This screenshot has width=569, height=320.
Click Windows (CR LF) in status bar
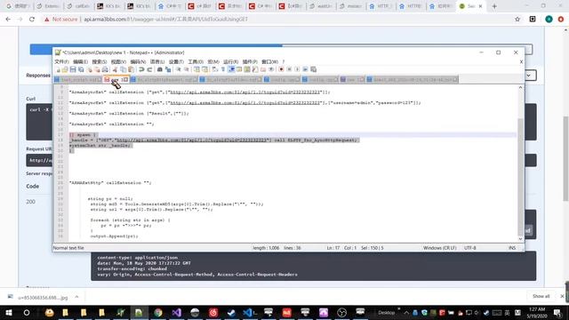pos(439,248)
